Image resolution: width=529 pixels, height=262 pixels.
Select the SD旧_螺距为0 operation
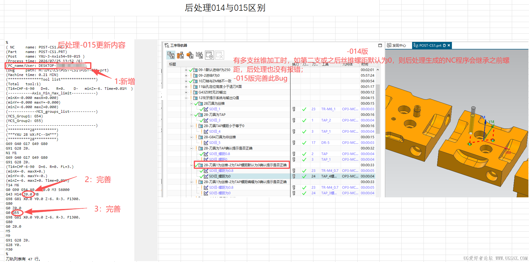click(x=220, y=176)
